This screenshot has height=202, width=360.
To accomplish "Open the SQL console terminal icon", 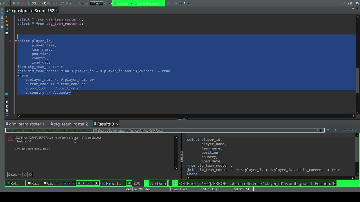I will click(7, 33).
